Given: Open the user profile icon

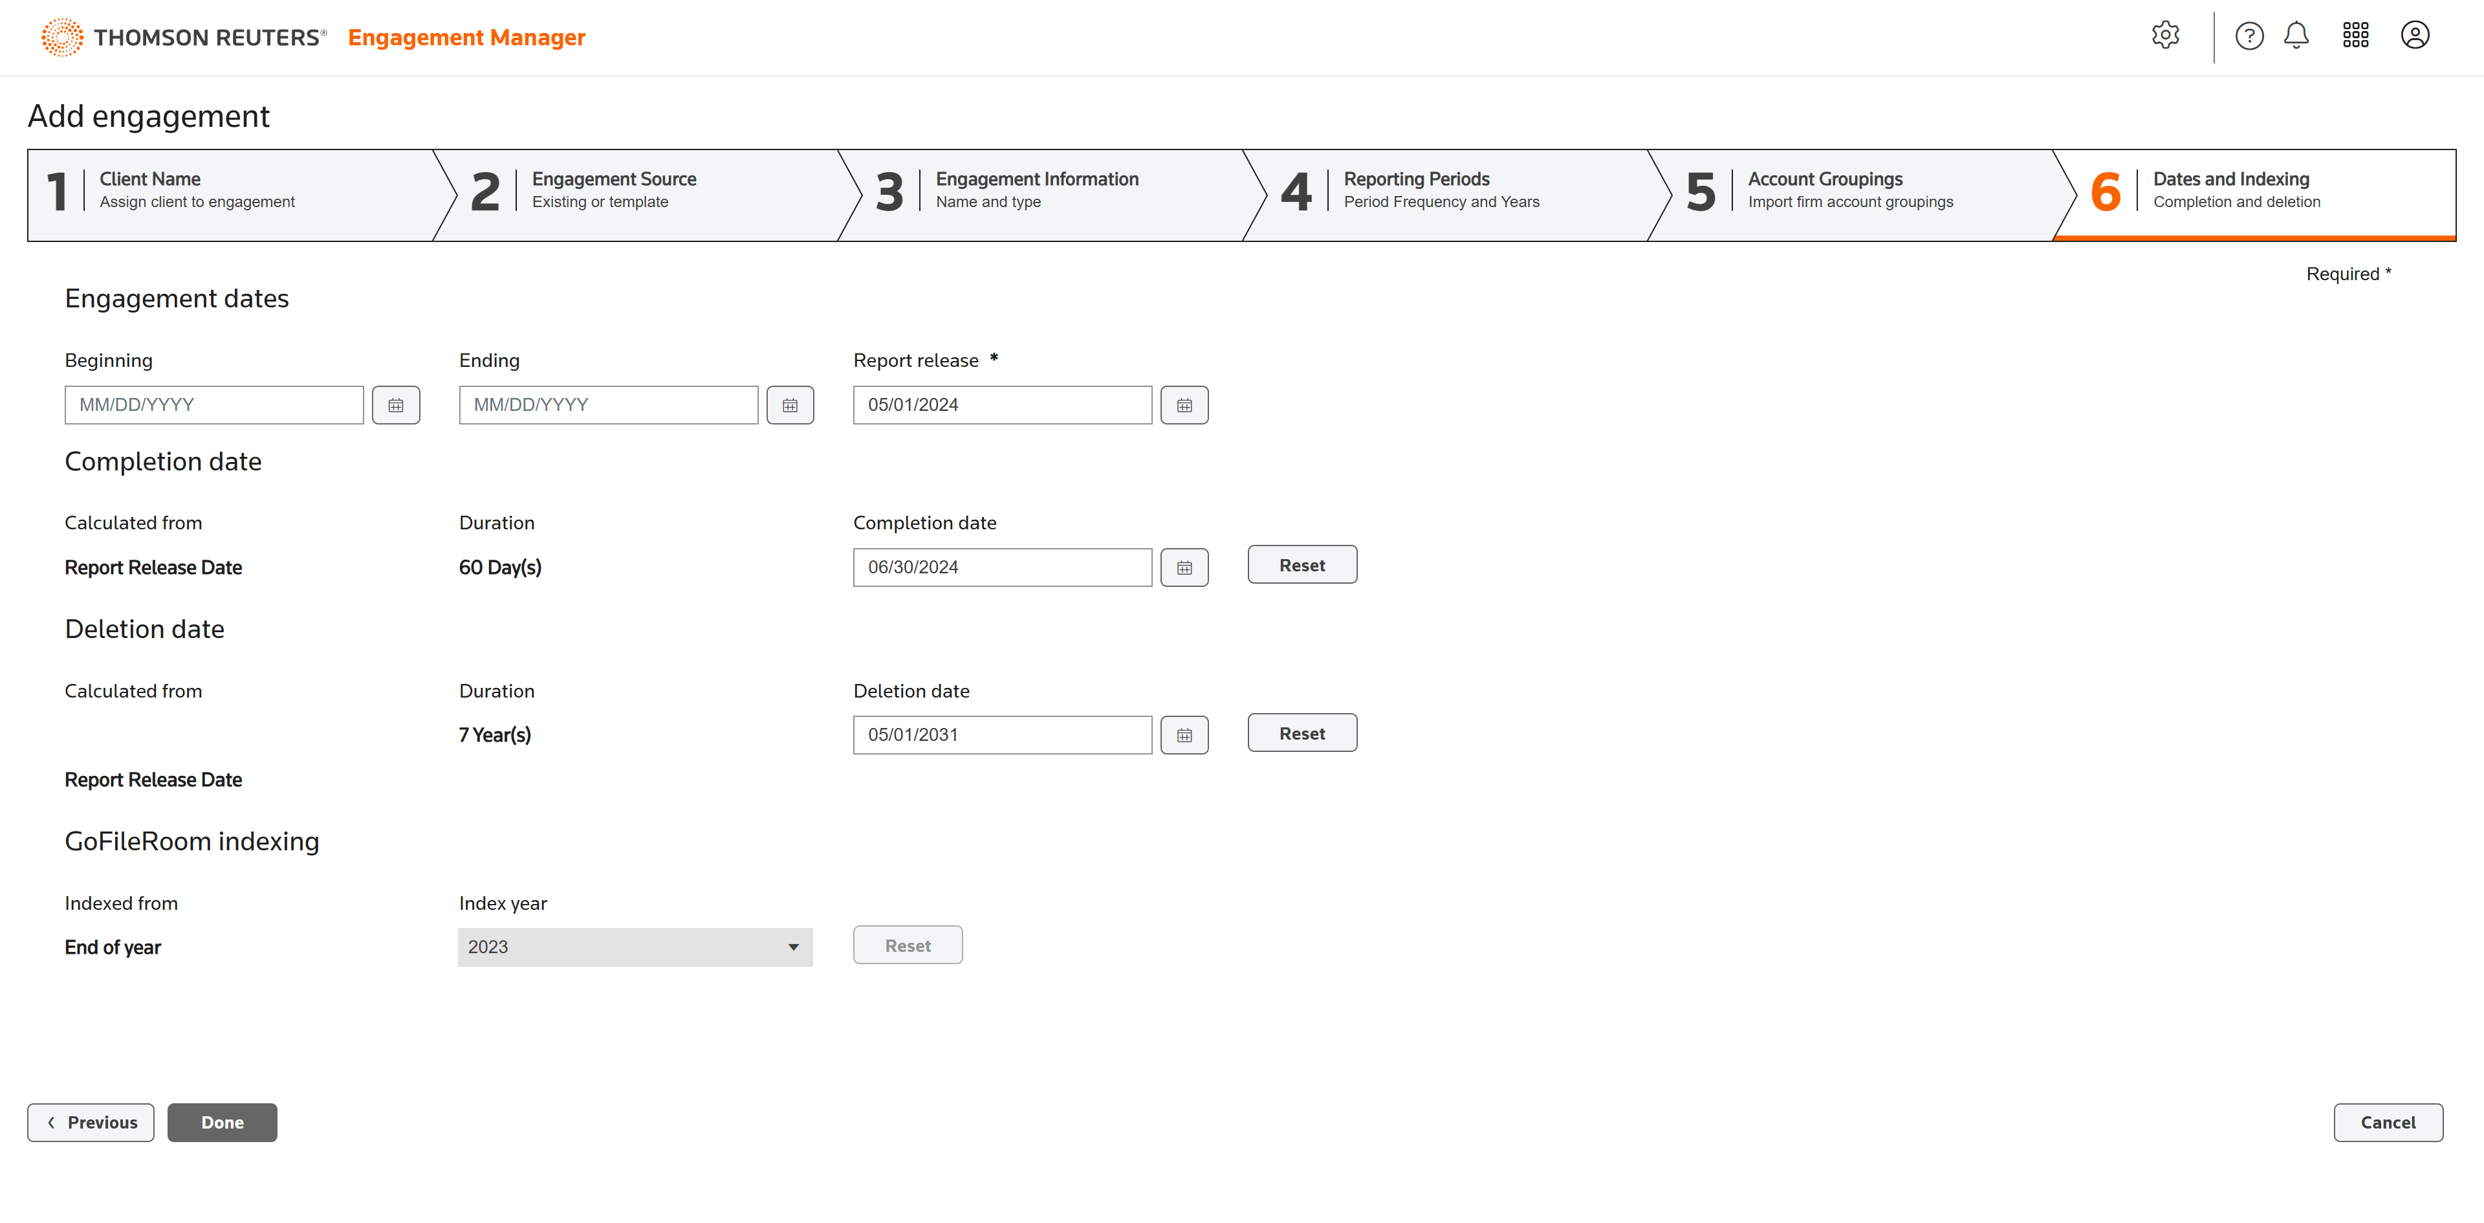Looking at the screenshot, I should tap(2415, 36).
